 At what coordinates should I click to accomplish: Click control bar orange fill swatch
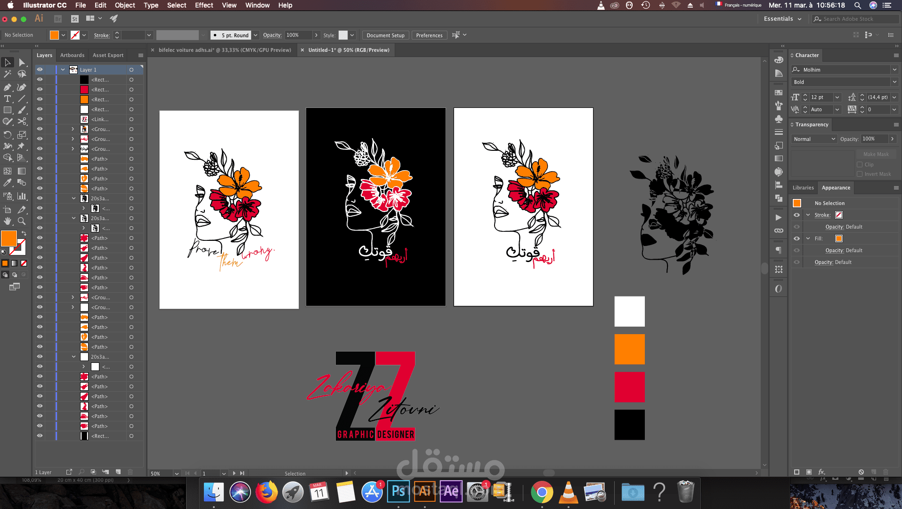(x=54, y=35)
